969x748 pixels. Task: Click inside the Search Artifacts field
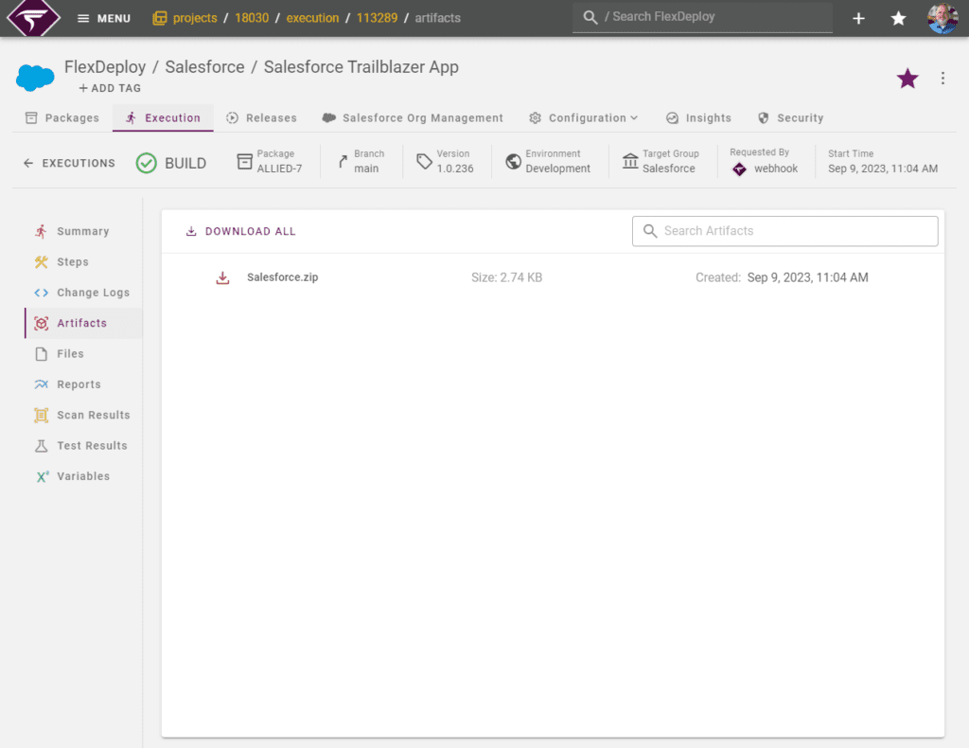pos(784,230)
